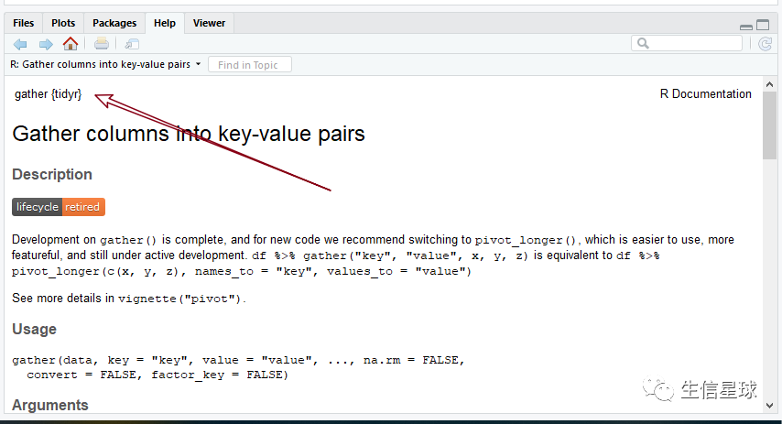The image size is (782, 424).
Task: Switch to the Plots tab
Action: [63, 23]
